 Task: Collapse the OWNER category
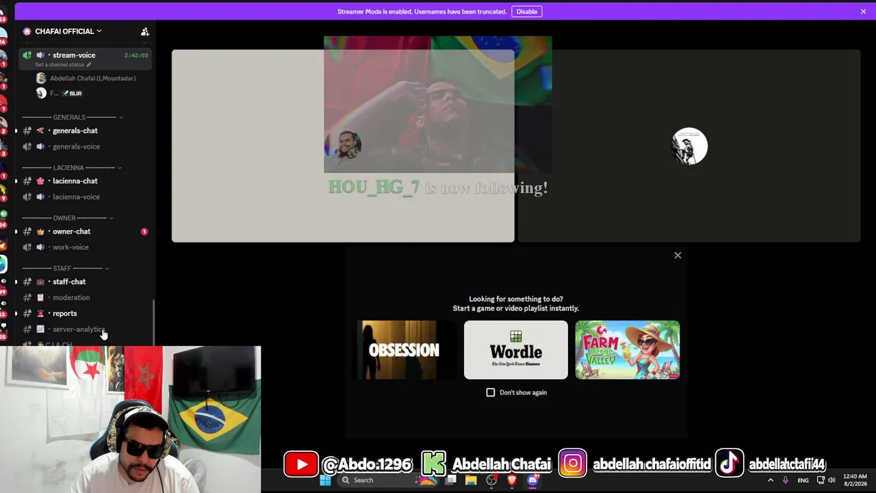click(x=67, y=218)
